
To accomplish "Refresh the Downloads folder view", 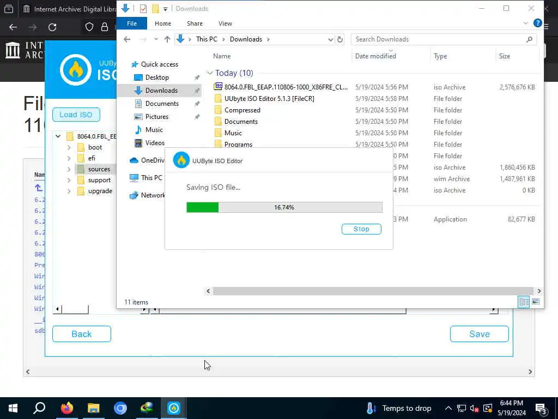I will click(340, 39).
